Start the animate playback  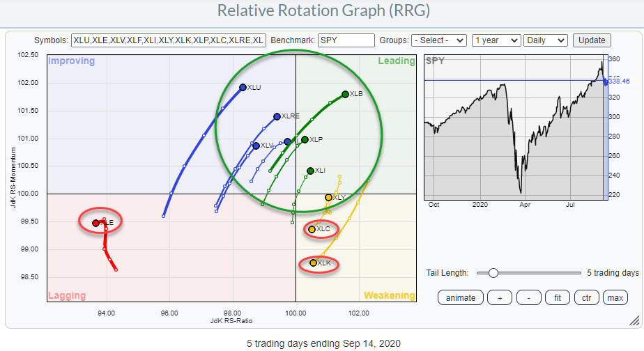click(461, 297)
